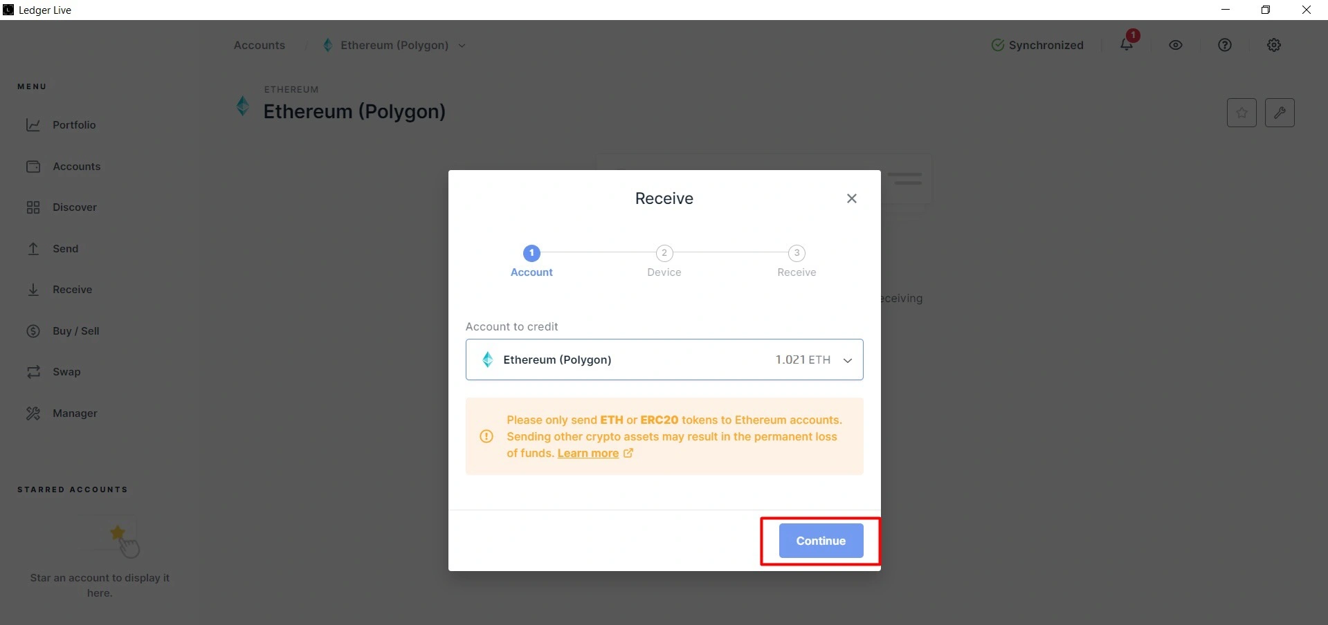
Task: Open the Portfolio section
Action: [74, 125]
